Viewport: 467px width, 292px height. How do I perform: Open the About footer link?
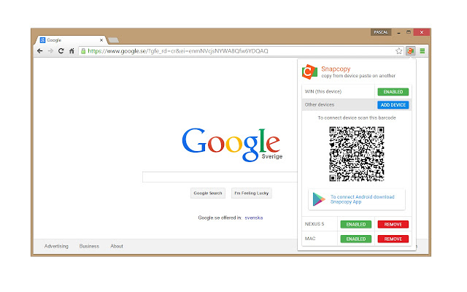click(x=117, y=246)
